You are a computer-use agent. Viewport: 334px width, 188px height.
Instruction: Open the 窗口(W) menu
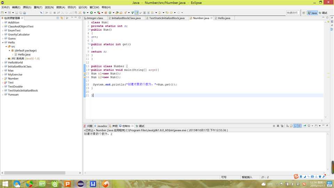[x=94, y=7]
